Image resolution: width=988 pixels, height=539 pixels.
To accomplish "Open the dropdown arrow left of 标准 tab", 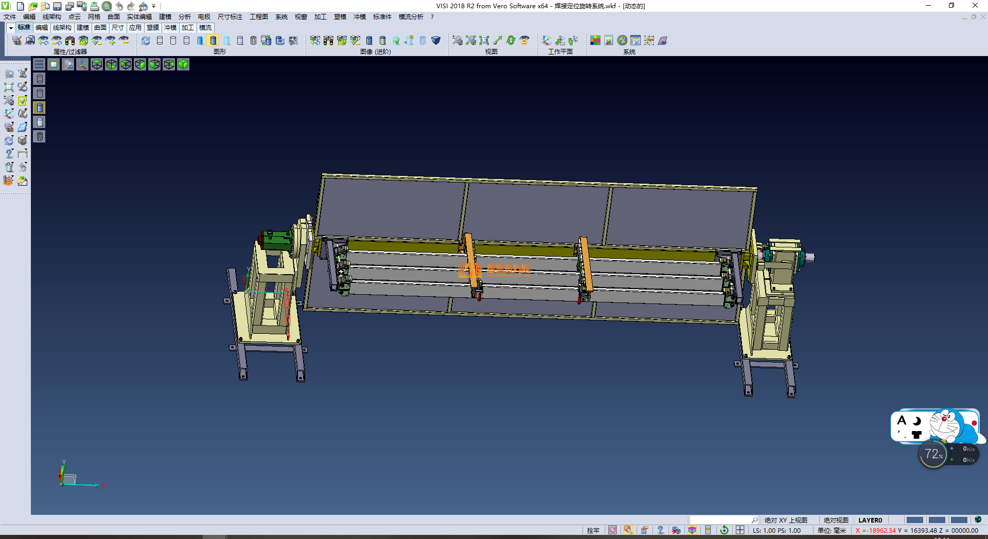I will (11, 28).
